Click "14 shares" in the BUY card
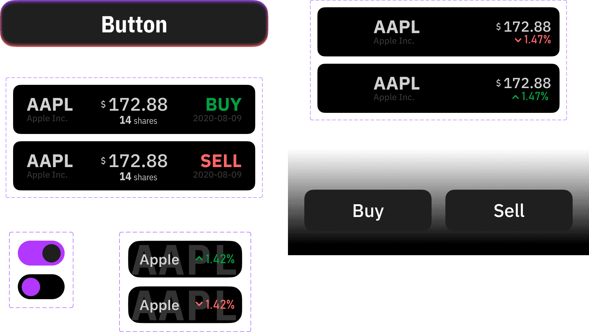 click(138, 120)
